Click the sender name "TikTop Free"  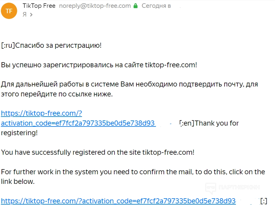[x=39, y=6]
